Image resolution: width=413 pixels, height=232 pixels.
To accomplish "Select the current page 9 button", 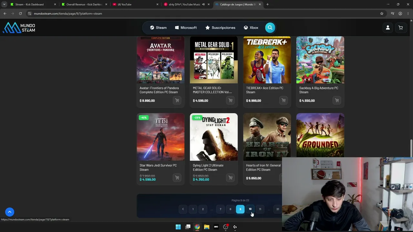I will pos(240,209).
